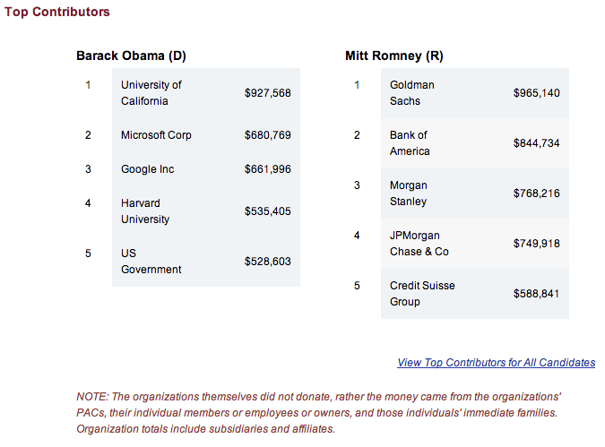The height and width of the screenshot is (447, 605).
Task: Click rank number 3 beside Morgan Stanley
Action: pos(357,185)
